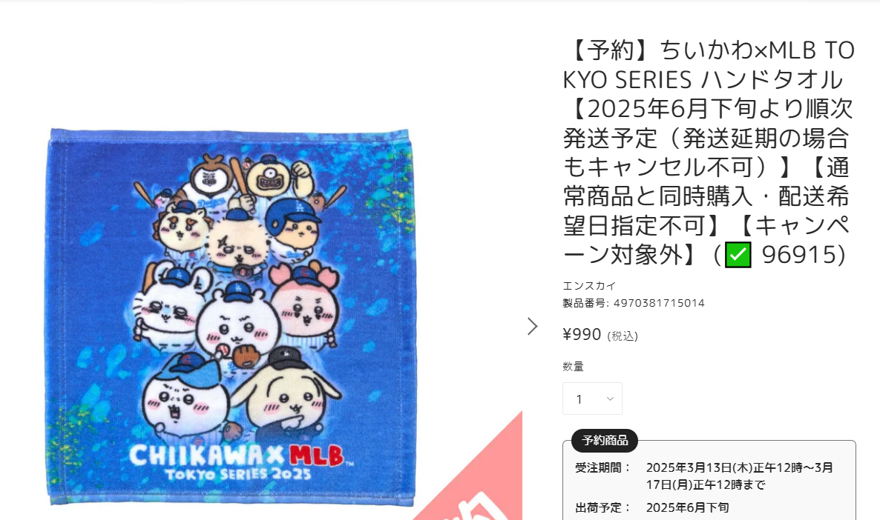Viewport: 880px width, 520px height.
Task: Click the CHIIKAWA×MLB logo on towel
Action: click(237, 455)
